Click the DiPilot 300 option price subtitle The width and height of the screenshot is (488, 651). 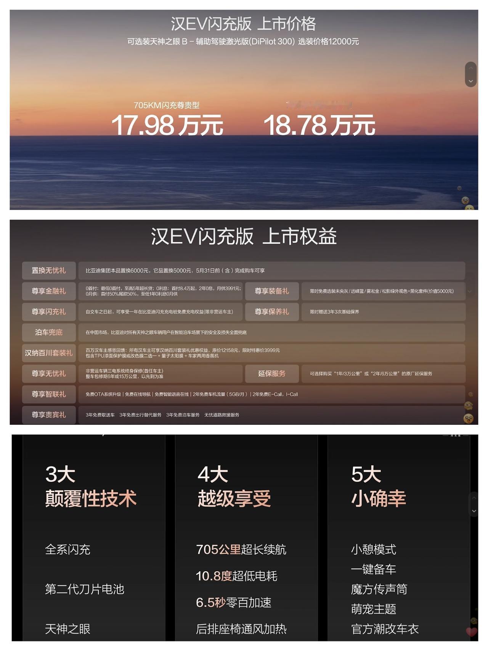pos(243,42)
